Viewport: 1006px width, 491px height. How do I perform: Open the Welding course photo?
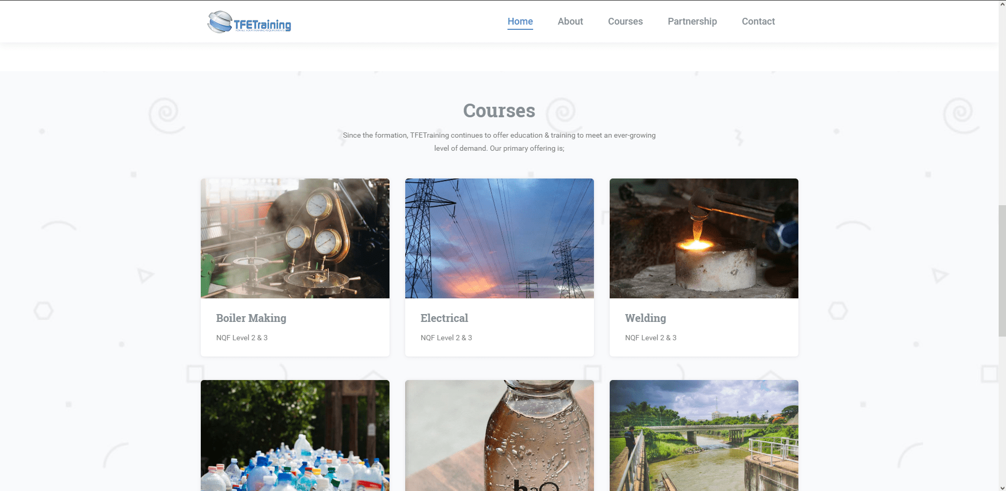[704, 238]
